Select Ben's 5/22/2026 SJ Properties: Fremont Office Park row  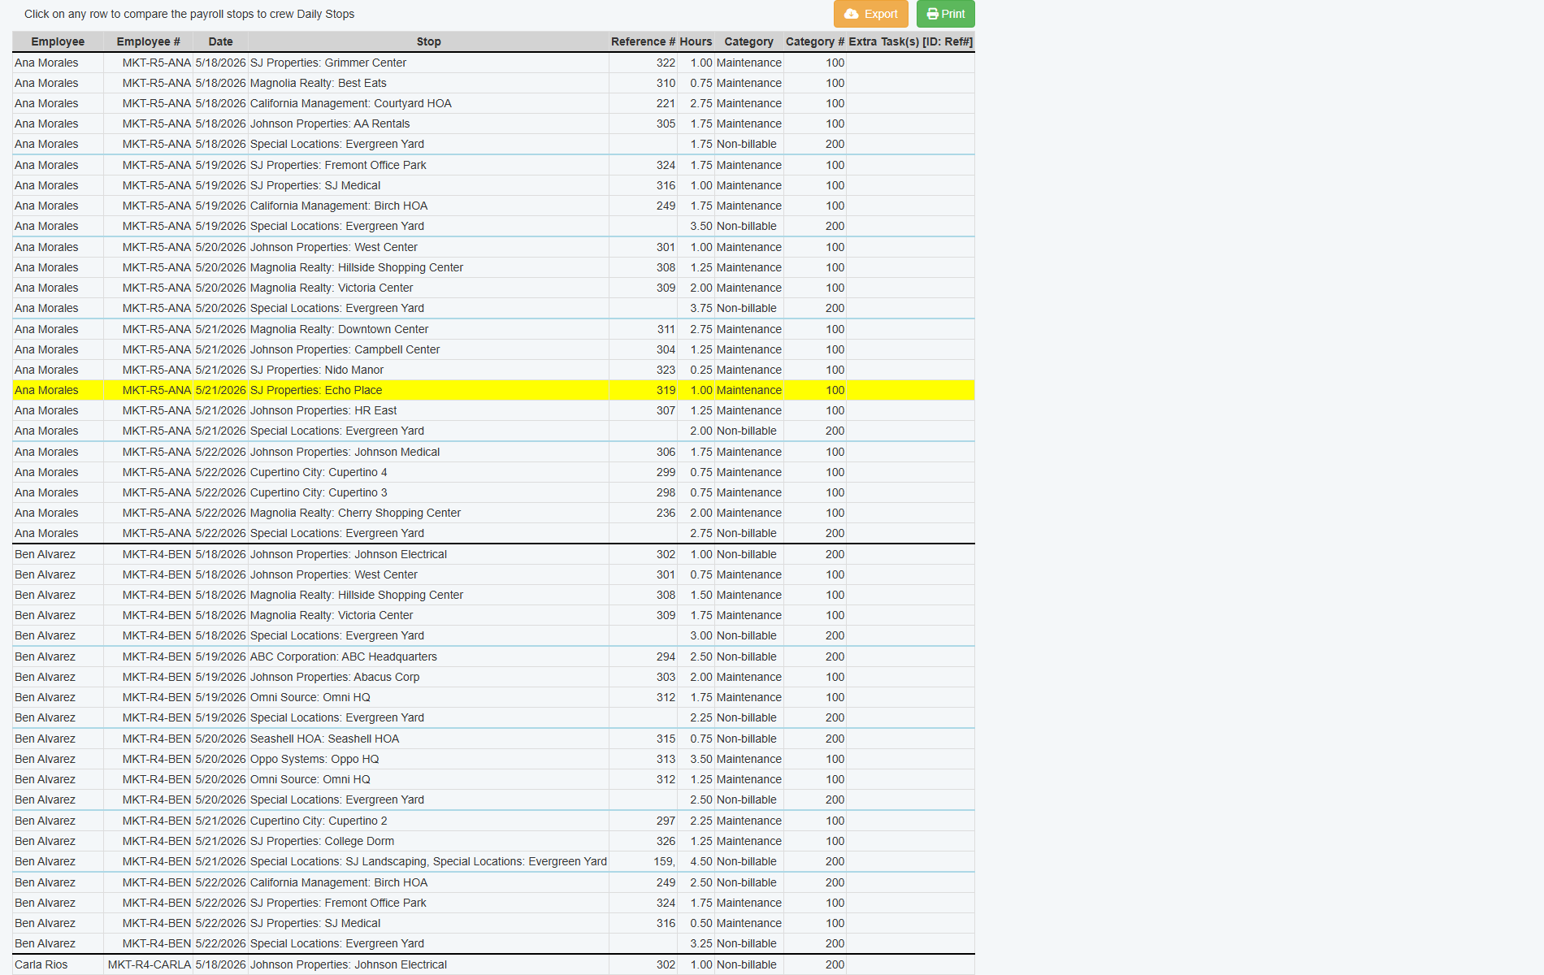pos(493,903)
